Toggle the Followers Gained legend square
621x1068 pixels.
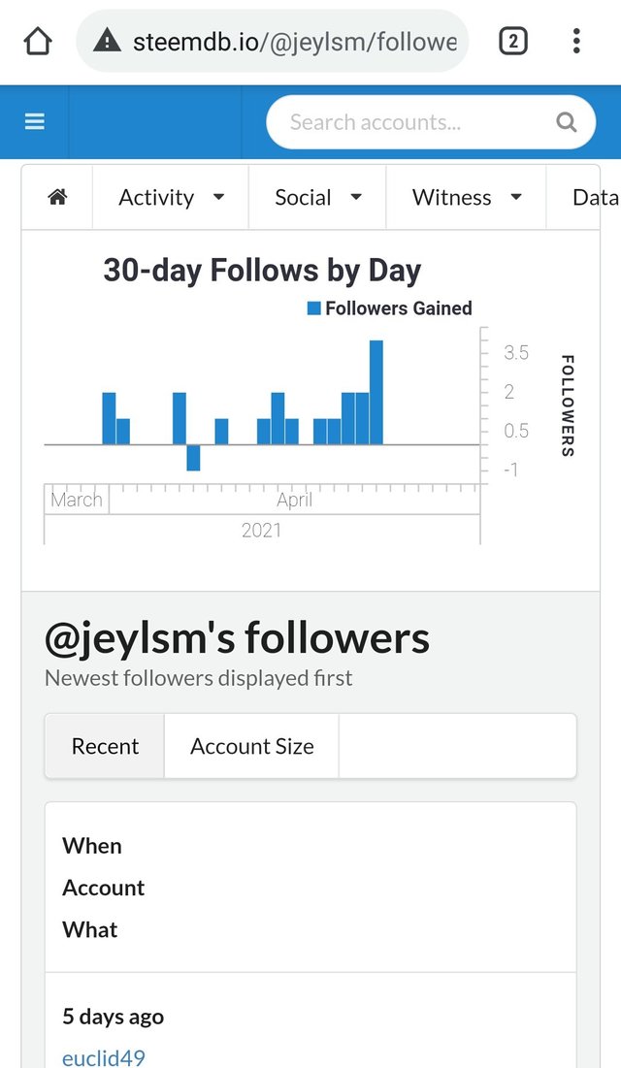314,307
